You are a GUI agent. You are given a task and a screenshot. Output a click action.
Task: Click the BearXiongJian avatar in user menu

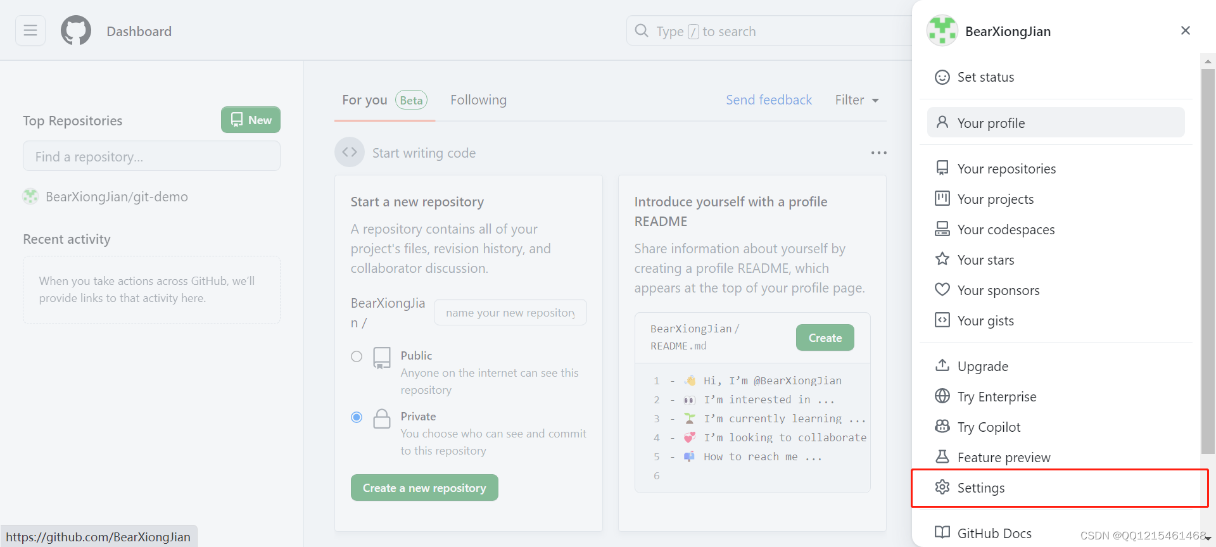942,30
